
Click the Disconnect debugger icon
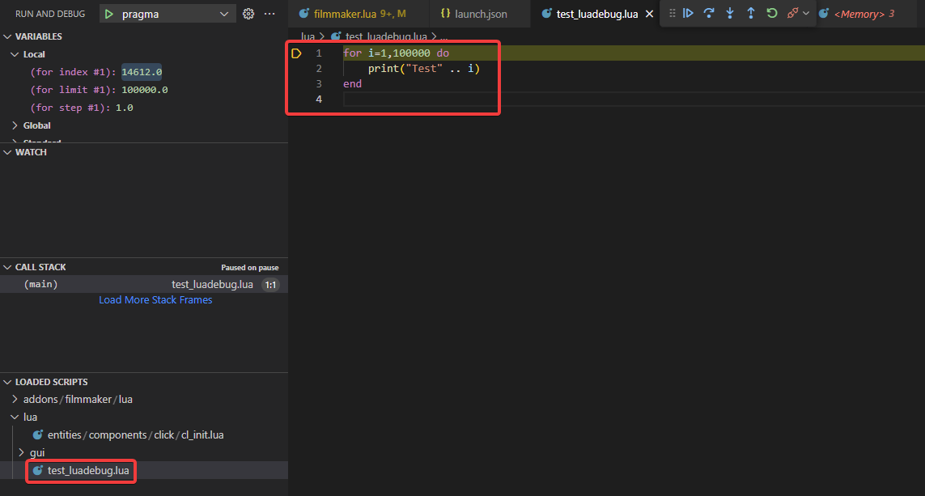pyautogui.click(x=792, y=13)
